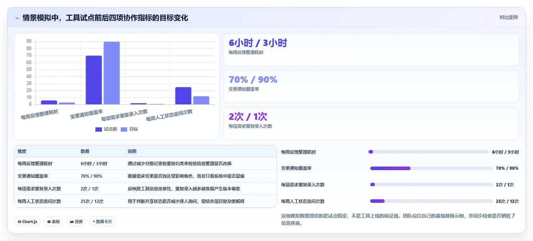Image resolution: width=533 pixels, height=241 pixels.
Task: Open the 6小时 / 3小时 data card
Action: [371, 50]
